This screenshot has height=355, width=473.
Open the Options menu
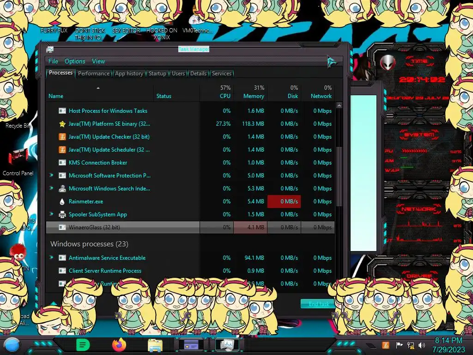coord(75,61)
